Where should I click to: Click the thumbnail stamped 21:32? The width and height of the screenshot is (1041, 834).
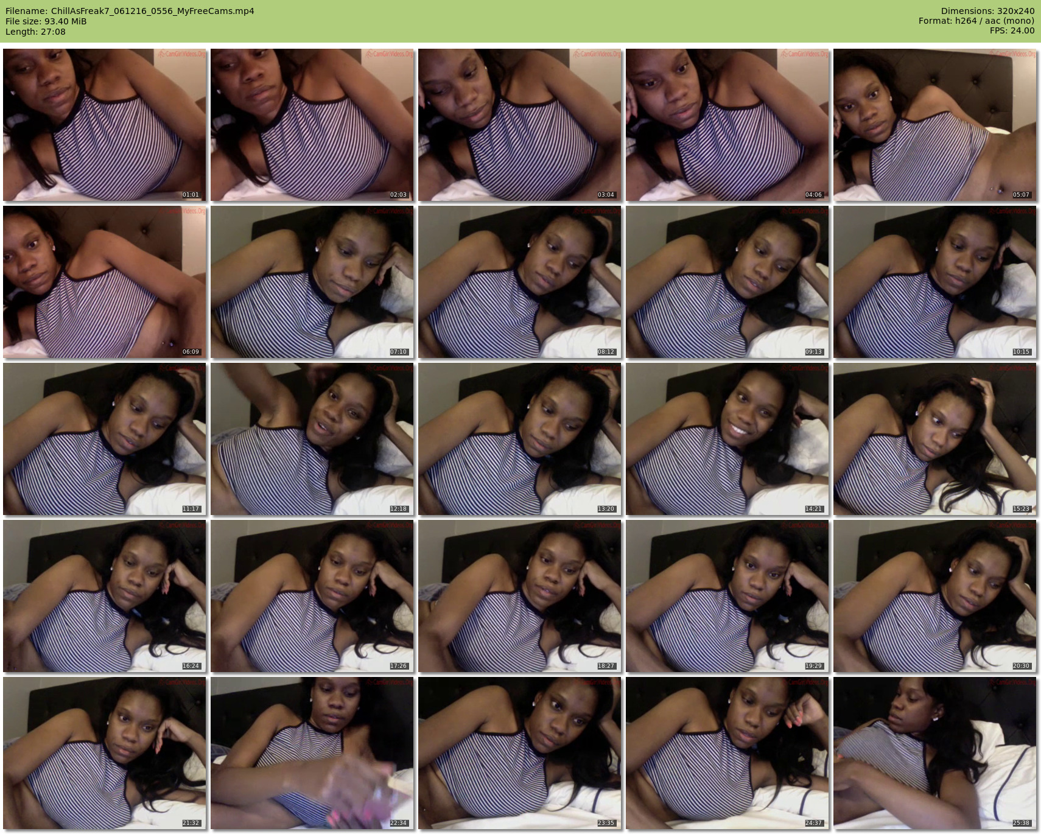click(105, 753)
